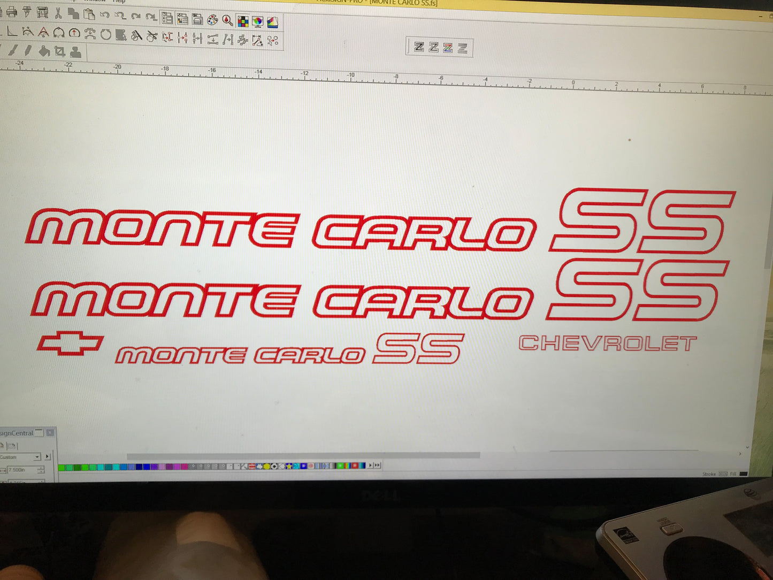
Task: Click the Cut scissors icon
Action: coord(58,13)
